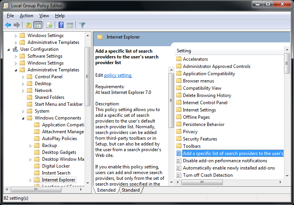294x205 pixels.
Task: Click the Setting column header
Action: tap(230, 51)
